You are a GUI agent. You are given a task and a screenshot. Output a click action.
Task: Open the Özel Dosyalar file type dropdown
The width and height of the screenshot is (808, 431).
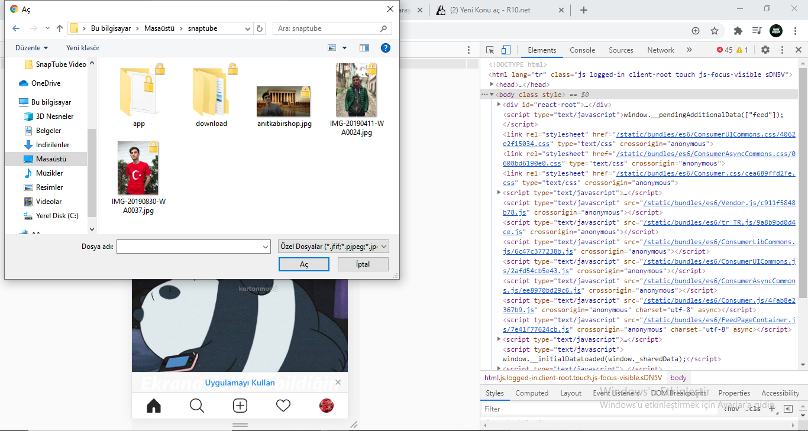(333, 247)
